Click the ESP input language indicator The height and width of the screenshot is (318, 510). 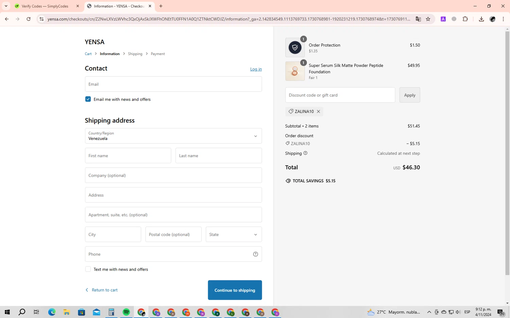[467, 312]
